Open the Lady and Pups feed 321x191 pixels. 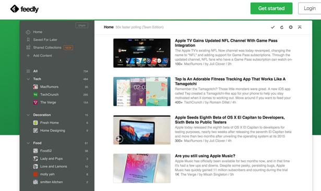[51, 159]
